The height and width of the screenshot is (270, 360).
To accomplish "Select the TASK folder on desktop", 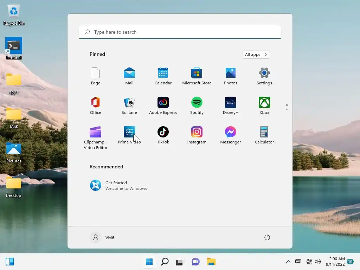I will pyautogui.click(x=14, y=118).
